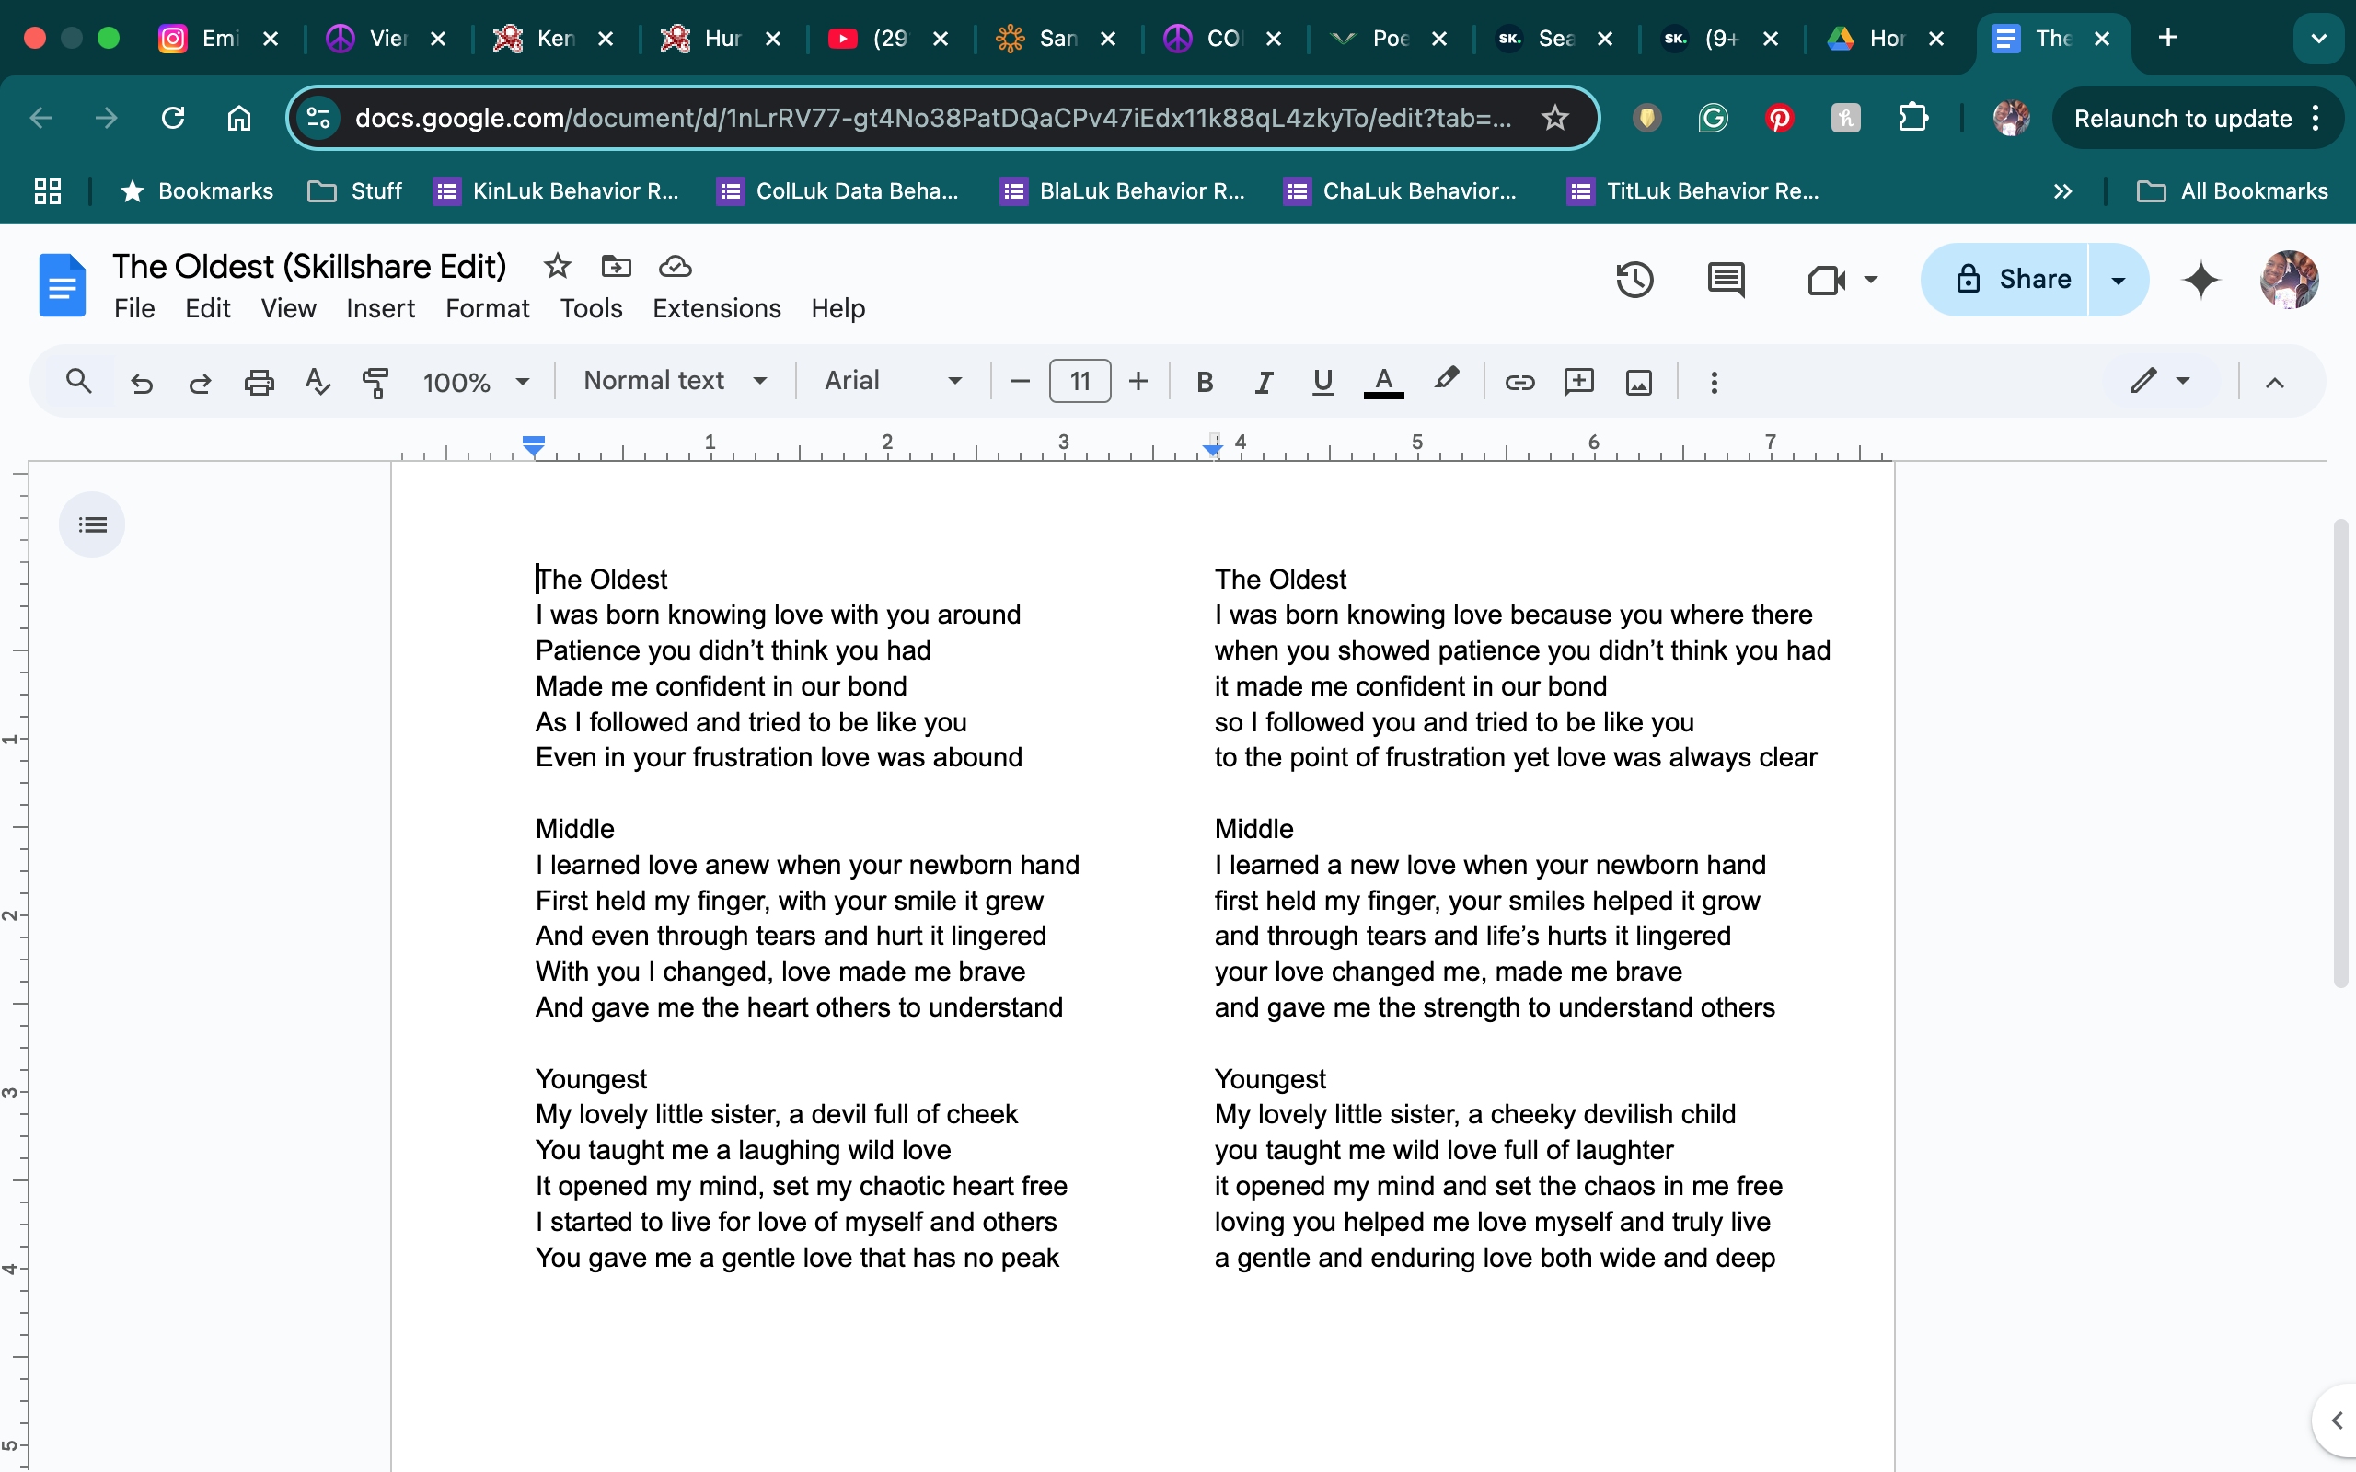Open the Google account avatar
Screen dimensions: 2356x1472
pos(2288,280)
